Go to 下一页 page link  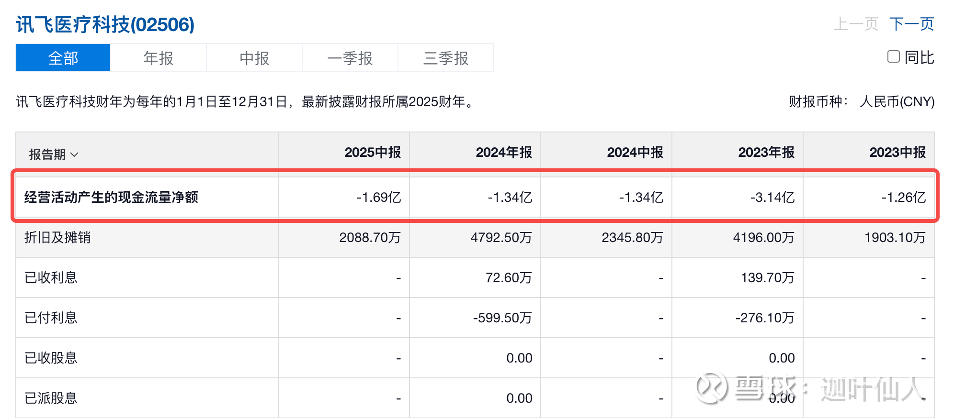pos(912,24)
